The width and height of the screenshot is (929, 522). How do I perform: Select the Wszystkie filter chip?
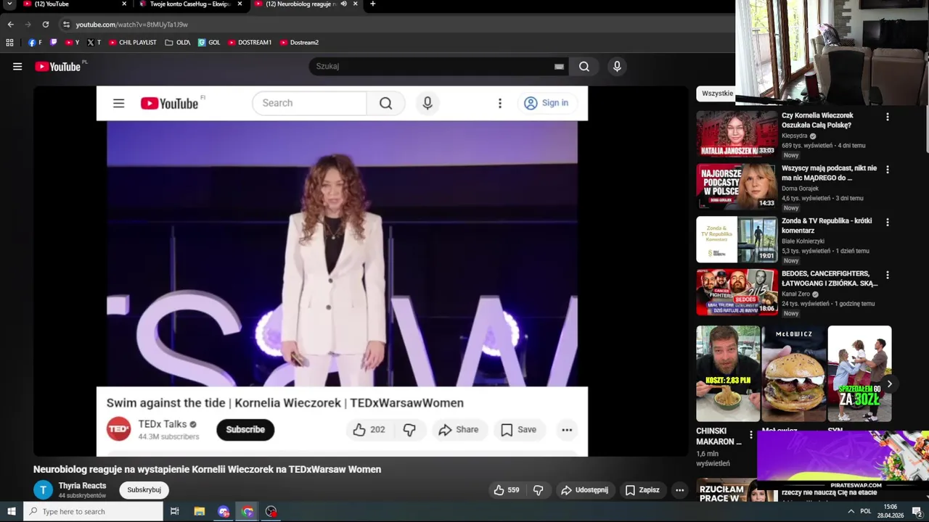(x=716, y=94)
